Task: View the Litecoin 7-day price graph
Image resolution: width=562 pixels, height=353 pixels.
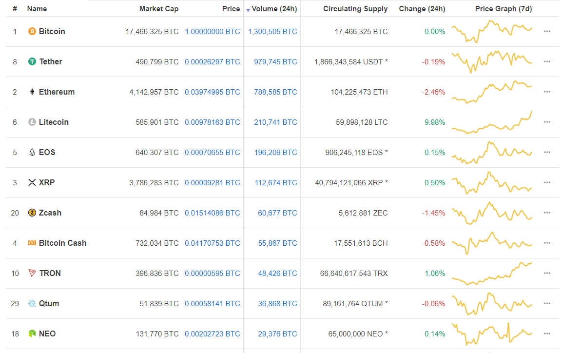Action: click(x=492, y=122)
